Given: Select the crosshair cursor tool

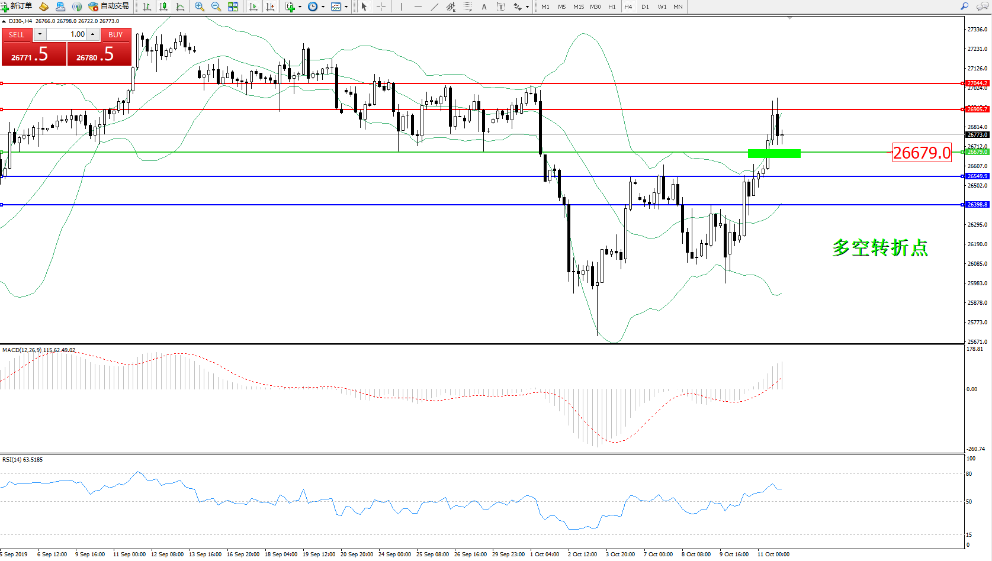Looking at the screenshot, I should point(381,7).
